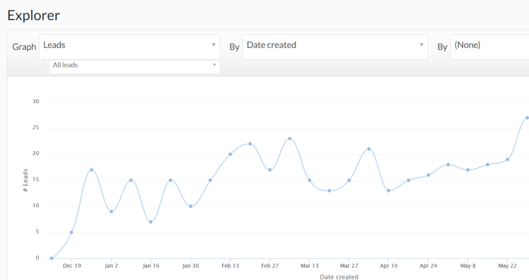Screen dimensions: 529x280
Task: Select the Dec 19 data point
Action: [71, 232]
